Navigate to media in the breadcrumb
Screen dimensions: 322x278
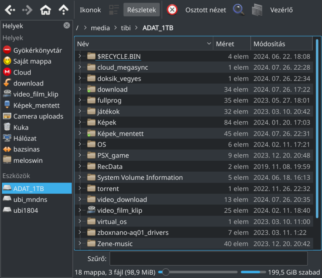pos(100,28)
